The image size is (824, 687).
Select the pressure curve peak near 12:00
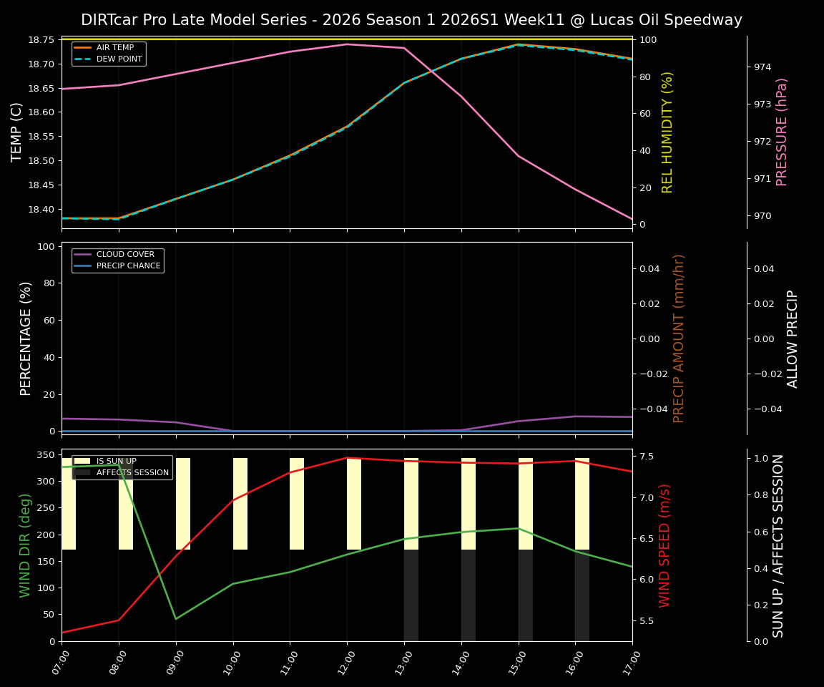(x=345, y=44)
